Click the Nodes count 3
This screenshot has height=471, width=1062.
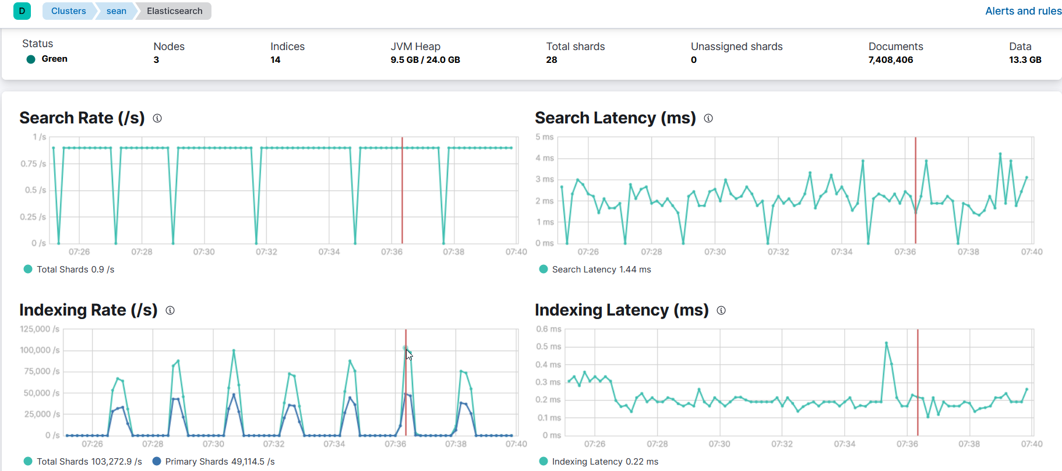pyautogui.click(x=156, y=60)
